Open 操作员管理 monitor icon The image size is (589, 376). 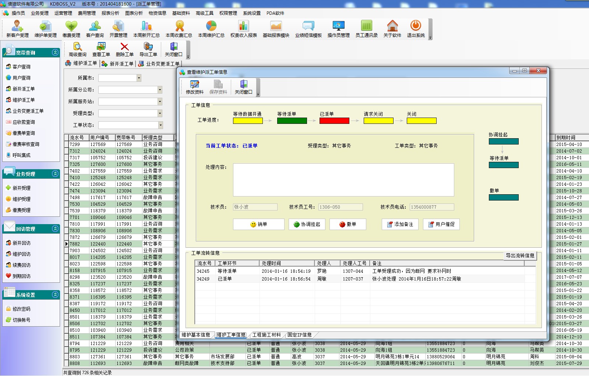[338, 29]
